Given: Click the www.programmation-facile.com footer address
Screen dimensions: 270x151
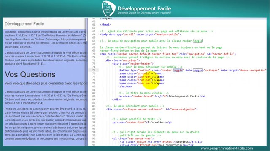Looking at the screenshot, I should [227, 148].
